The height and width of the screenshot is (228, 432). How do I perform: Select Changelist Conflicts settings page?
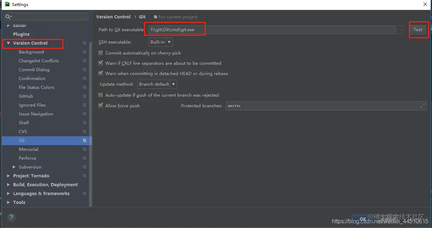pyautogui.click(x=39, y=61)
